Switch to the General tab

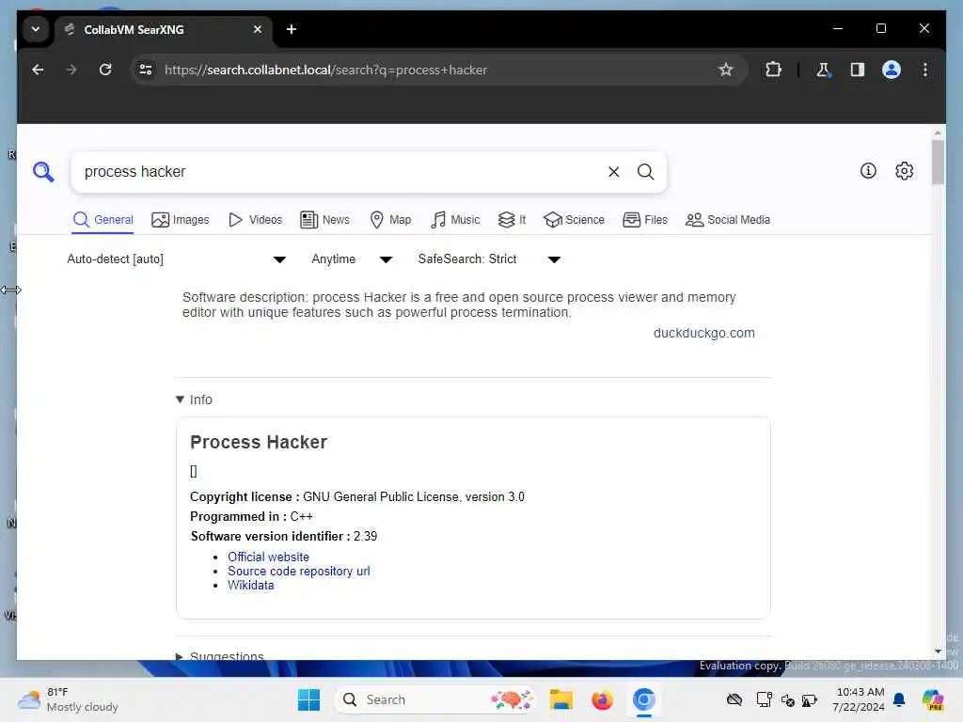point(103,220)
